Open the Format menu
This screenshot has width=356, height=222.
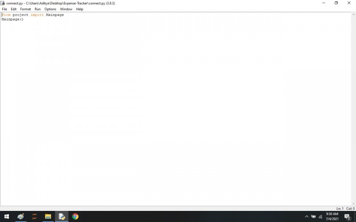[25, 9]
